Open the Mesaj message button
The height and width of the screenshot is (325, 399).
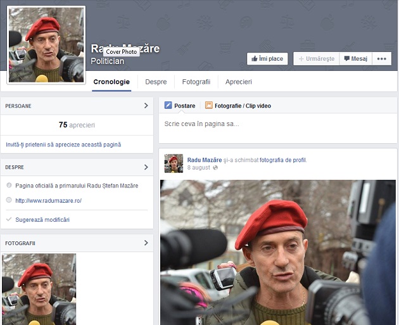click(355, 59)
